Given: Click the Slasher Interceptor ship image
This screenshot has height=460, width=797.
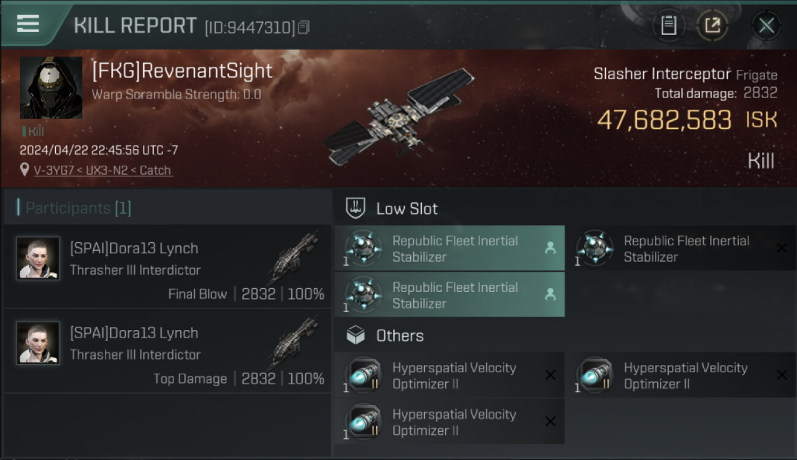Looking at the screenshot, I should coord(400,117).
